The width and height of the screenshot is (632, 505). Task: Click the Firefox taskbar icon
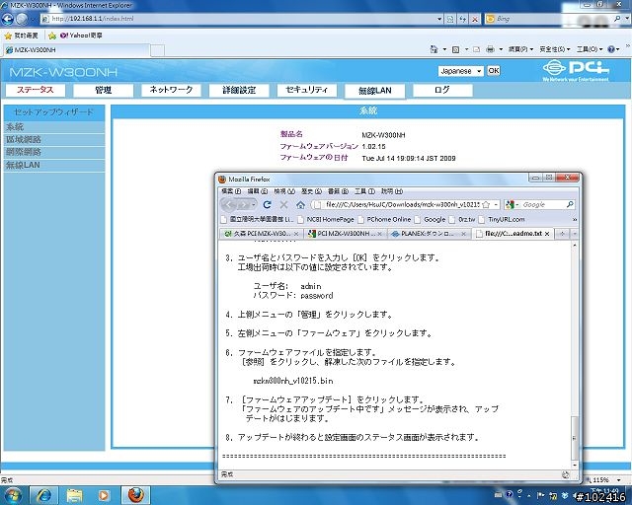coord(136,495)
